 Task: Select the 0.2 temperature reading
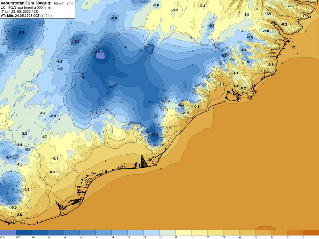[x=243, y=88]
